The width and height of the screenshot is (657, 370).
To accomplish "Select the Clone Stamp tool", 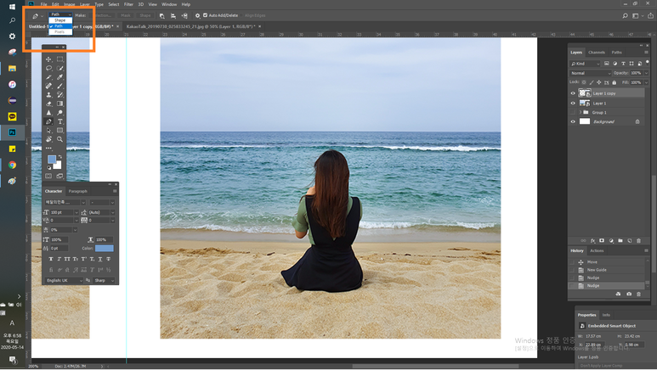I will pos(48,94).
